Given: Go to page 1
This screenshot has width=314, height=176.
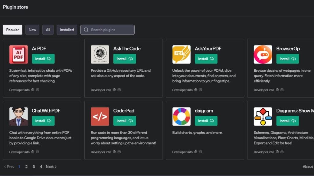Looking at the screenshot, I should (x=19, y=167).
